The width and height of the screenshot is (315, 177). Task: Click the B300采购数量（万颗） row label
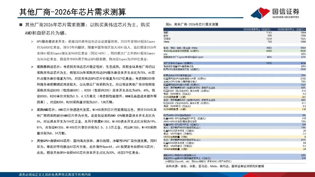[175, 97]
